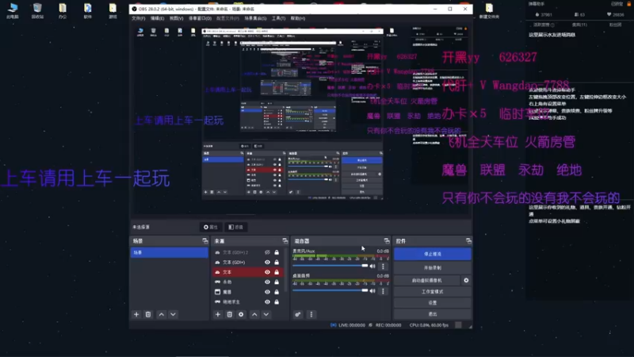634x357 pixels.
Task: Open 此电脑 desktop icon
Action: [x=13, y=10]
